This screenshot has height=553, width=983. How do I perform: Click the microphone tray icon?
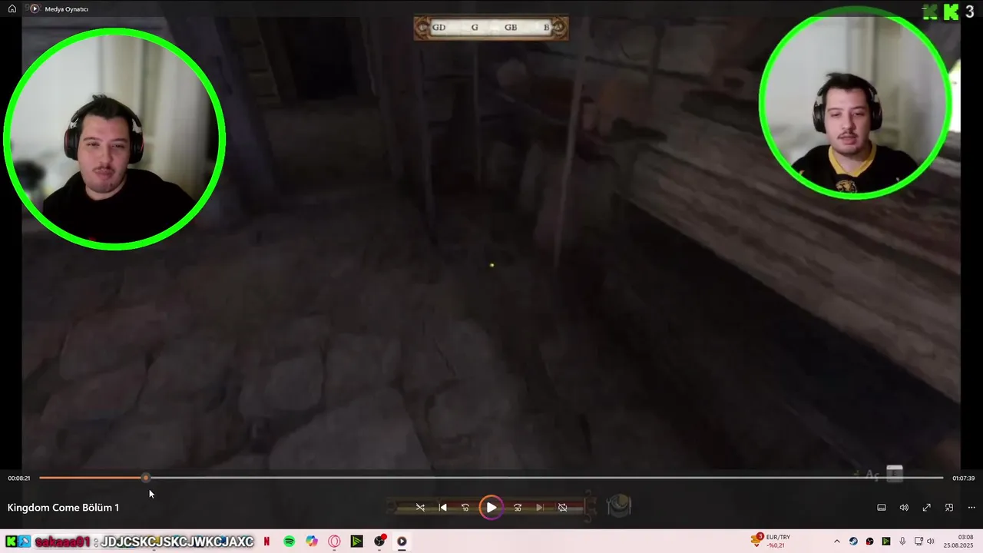[x=902, y=541]
